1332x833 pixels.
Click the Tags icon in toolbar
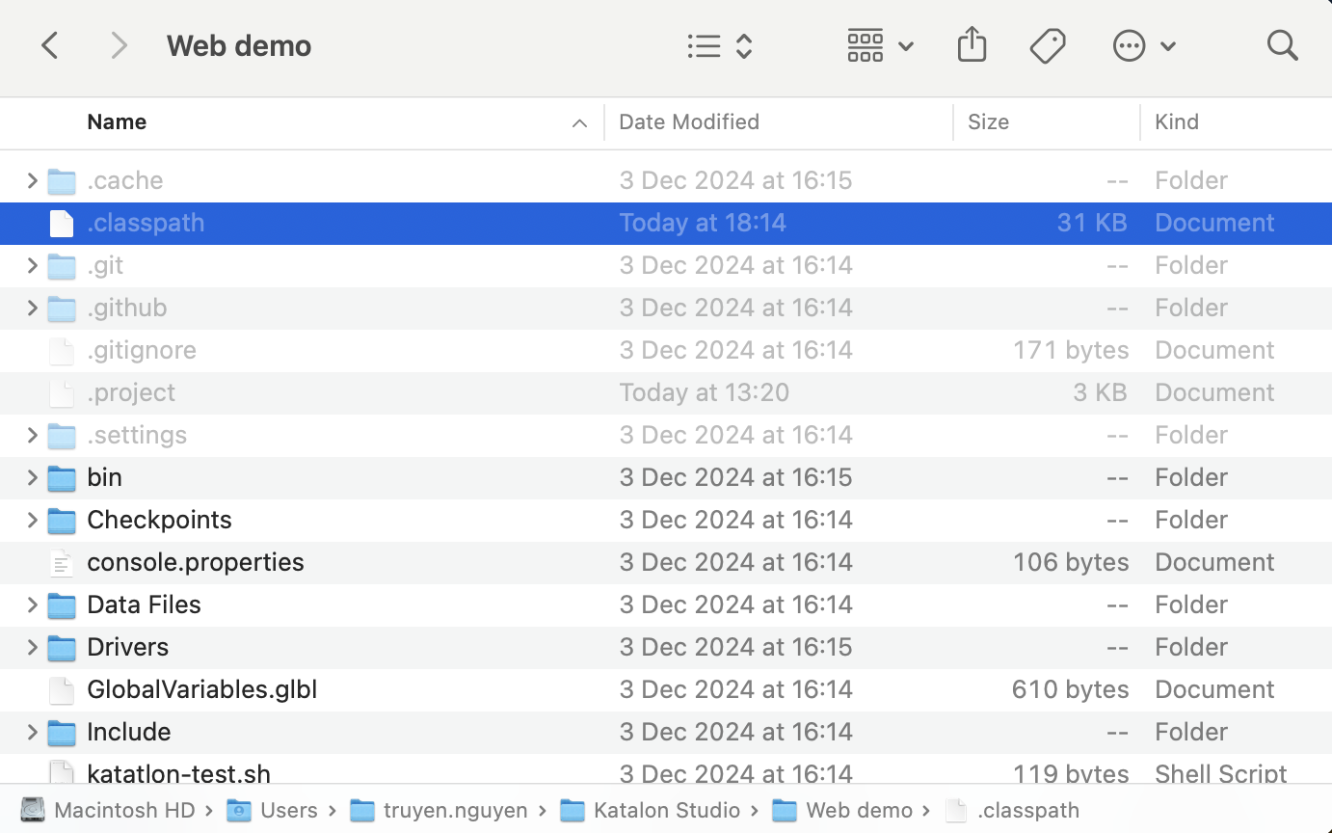[x=1047, y=45]
